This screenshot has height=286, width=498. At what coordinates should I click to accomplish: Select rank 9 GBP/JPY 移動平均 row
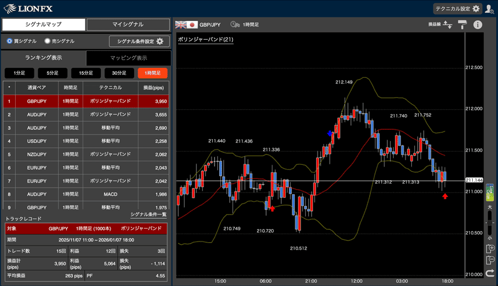pos(86,205)
